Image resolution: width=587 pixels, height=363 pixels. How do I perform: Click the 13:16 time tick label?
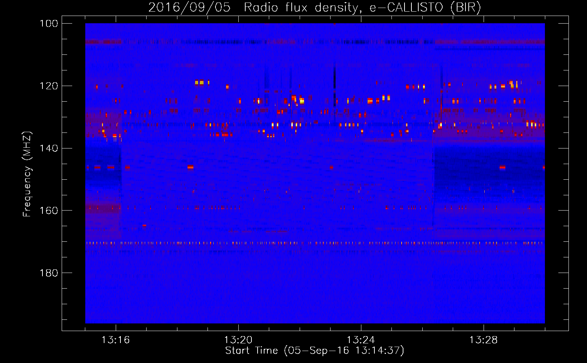pos(115,340)
